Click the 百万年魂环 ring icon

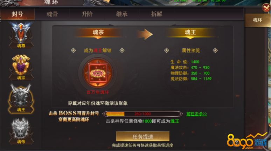(x=98, y=73)
